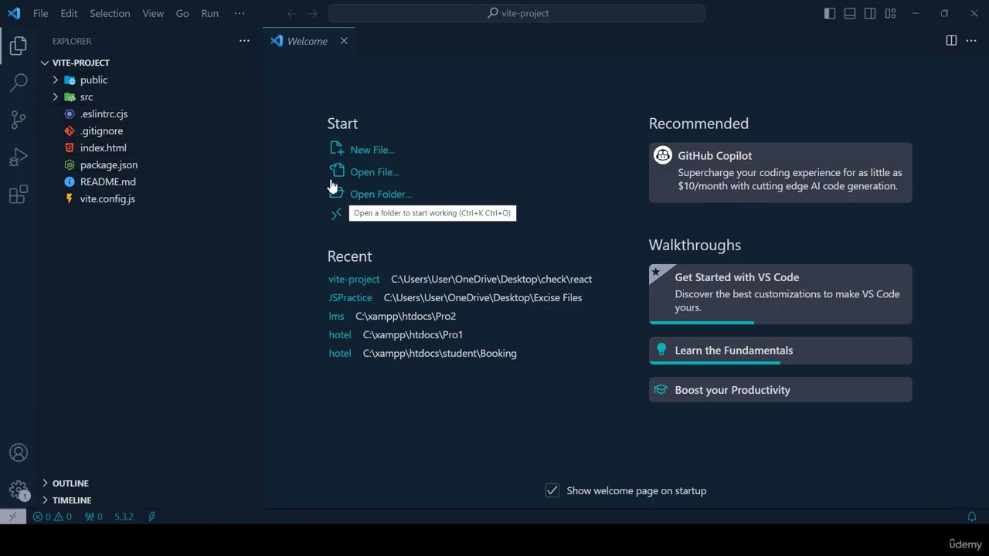Screen dimensions: 989x556
Task: Show the overflow menus in the menu bar
Action: tap(240, 13)
